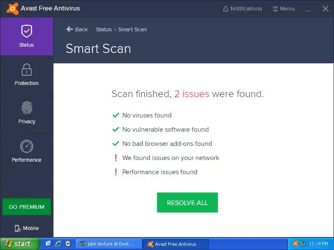This screenshot has width=334, height=250.
Task: Open the Windows start menu
Action: point(20,244)
